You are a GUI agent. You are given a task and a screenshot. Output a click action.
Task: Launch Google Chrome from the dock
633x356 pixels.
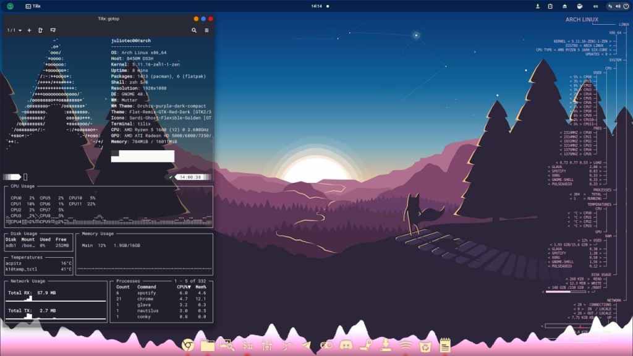(188, 345)
